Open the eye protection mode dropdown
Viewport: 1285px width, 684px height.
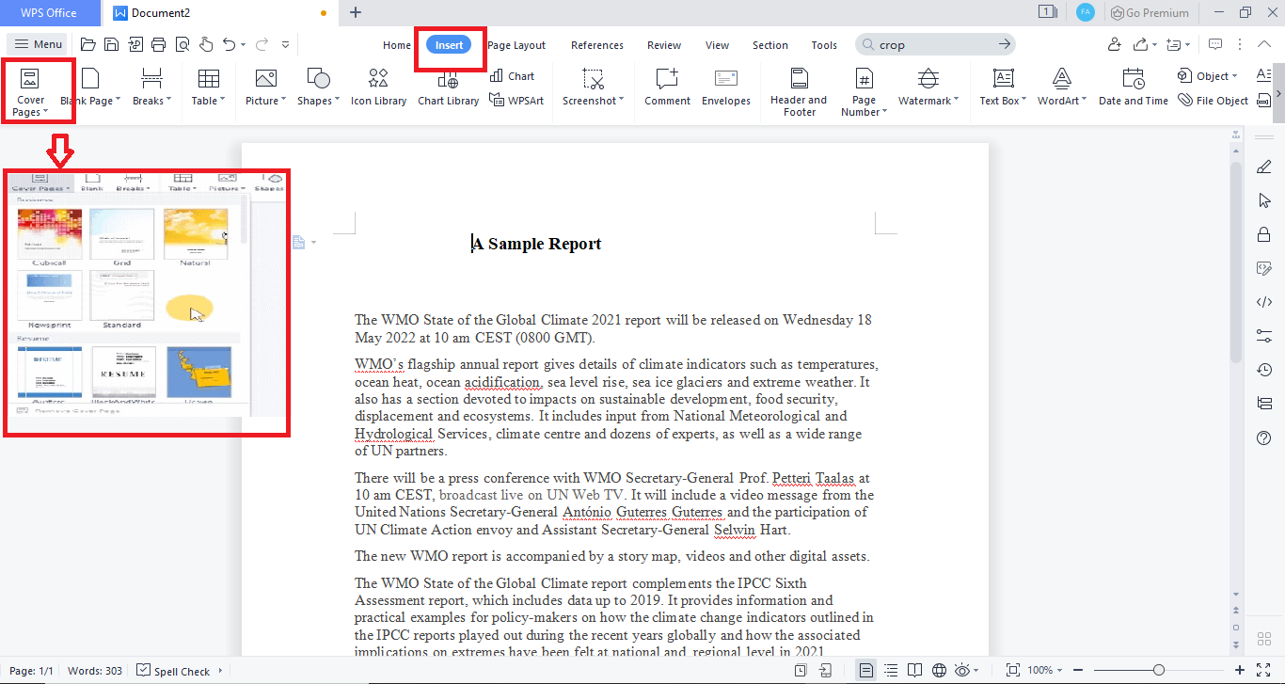(975, 670)
